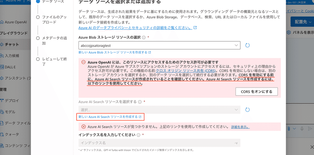Open デプロイ in sidebar
314x155 pixels.
12,100
